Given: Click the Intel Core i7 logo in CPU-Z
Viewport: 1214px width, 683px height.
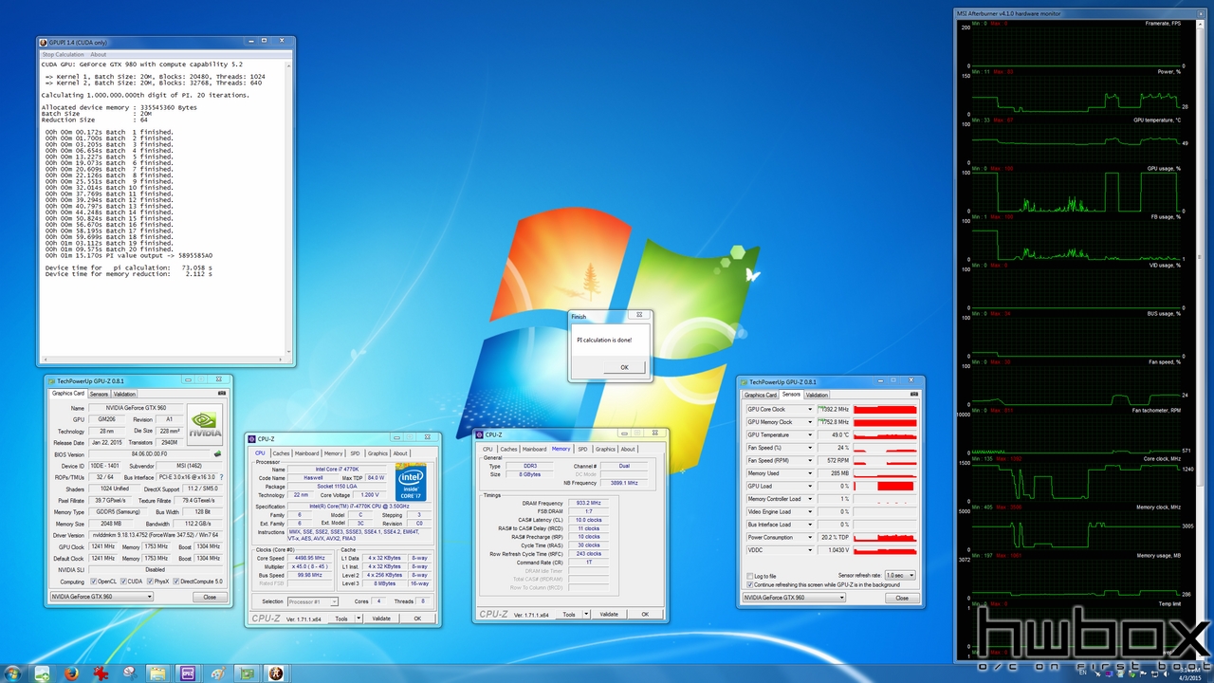Looking at the screenshot, I should pos(411,481).
